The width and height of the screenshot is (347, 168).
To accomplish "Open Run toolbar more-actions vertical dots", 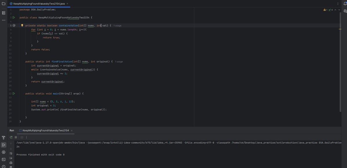I will 27,137.
